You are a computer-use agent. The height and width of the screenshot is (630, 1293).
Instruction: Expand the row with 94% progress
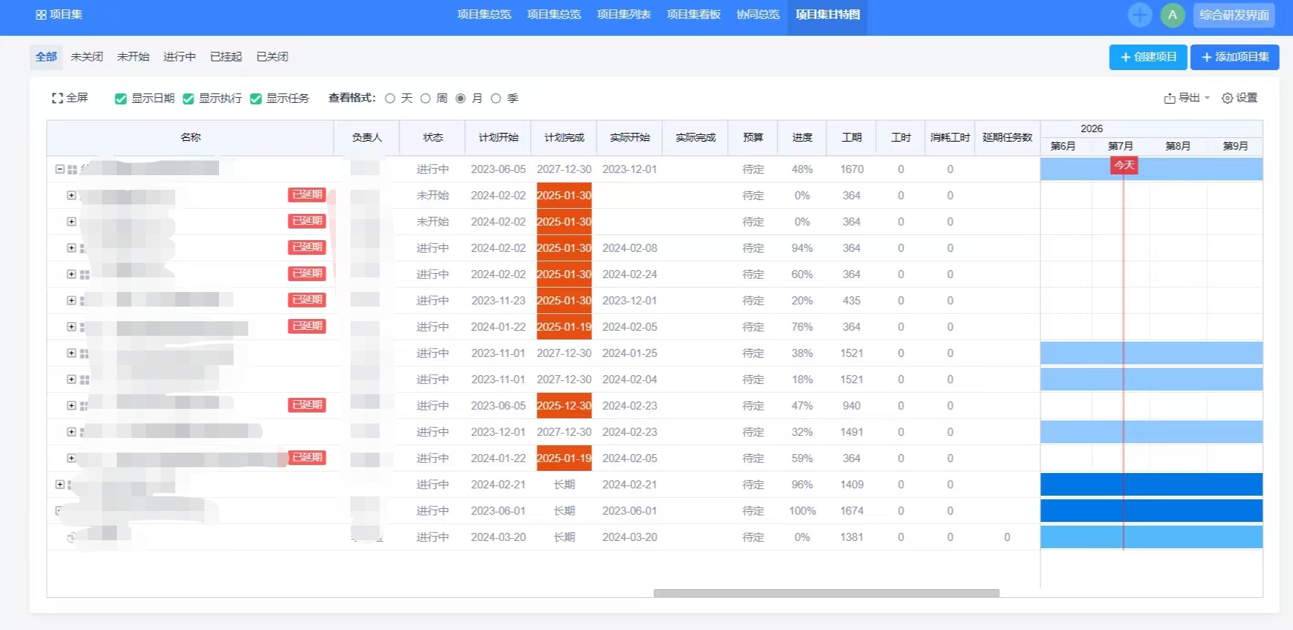(72, 247)
